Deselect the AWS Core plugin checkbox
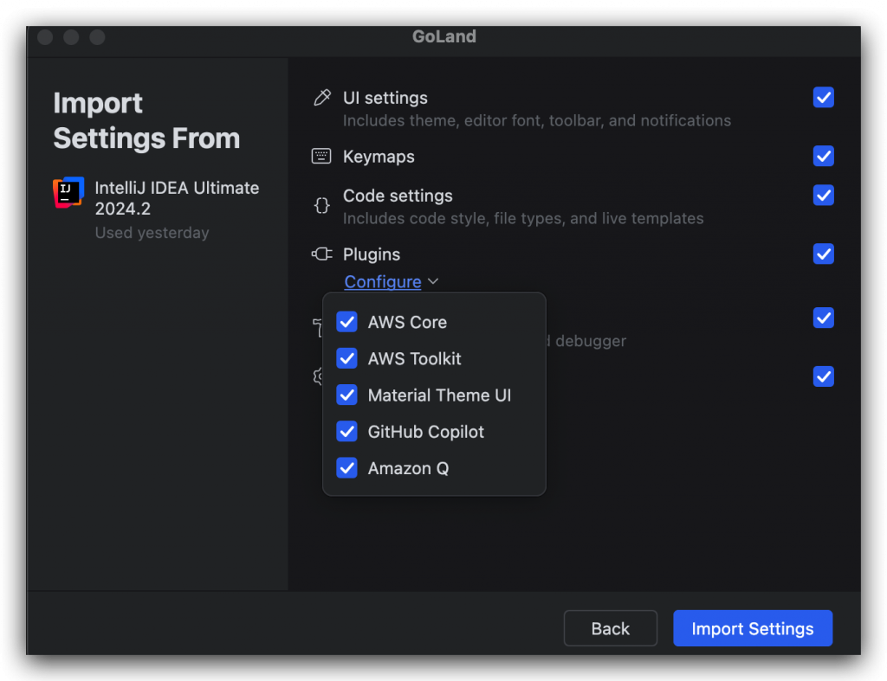Screen dimensions: 887x681 point(347,322)
